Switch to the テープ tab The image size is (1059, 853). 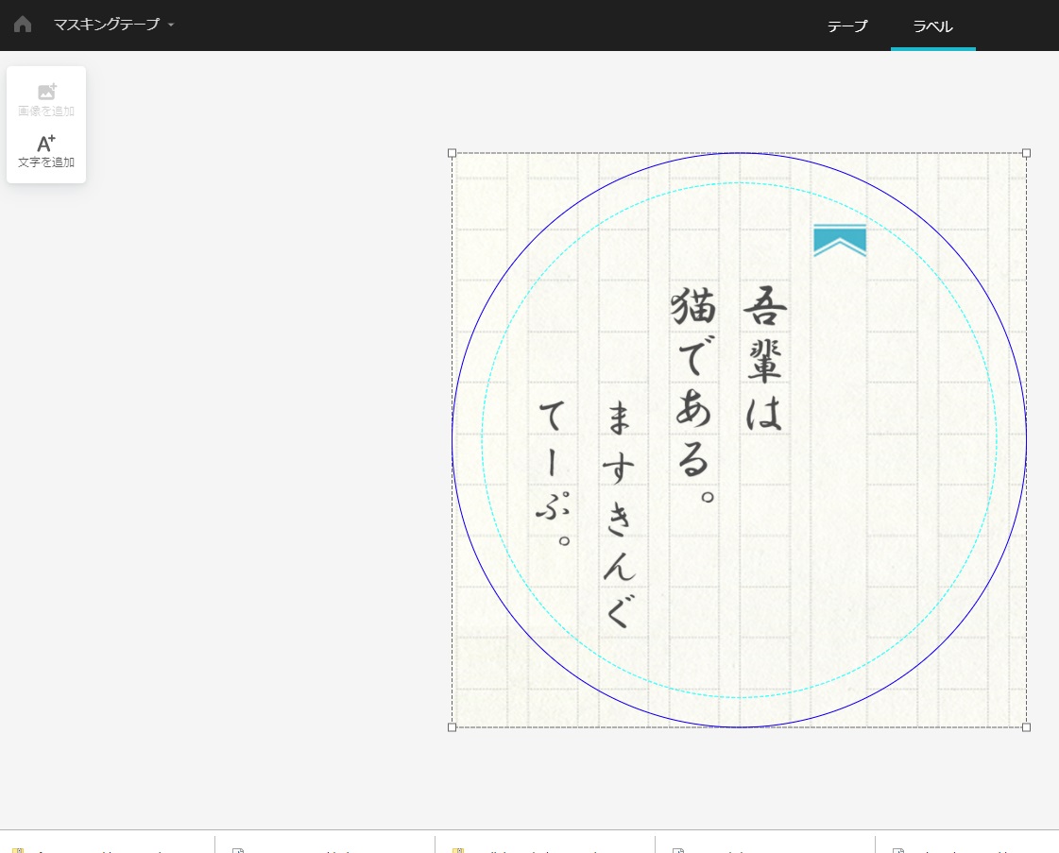pos(846,26)
